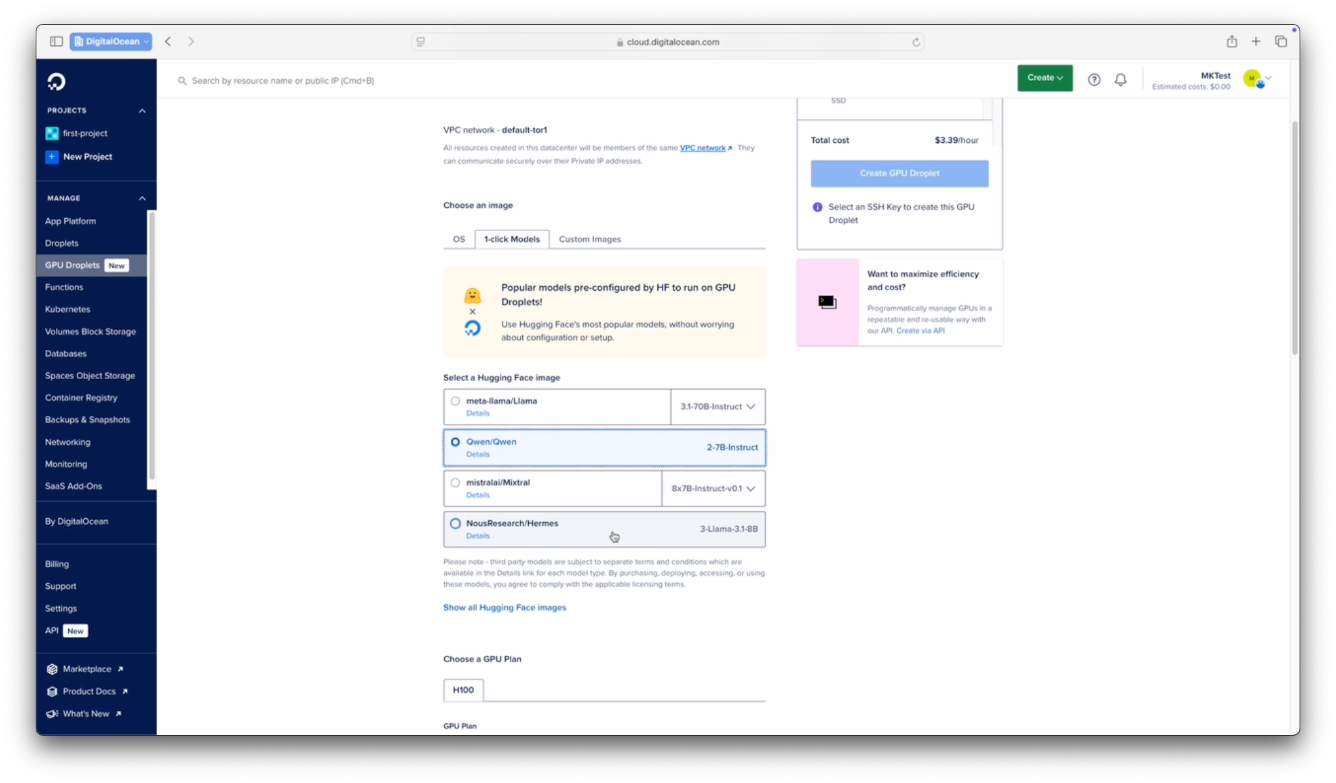Click the GPU Droplets icon in sidebar
This screenshot has width=1336, height=783.
coord(73,265)
